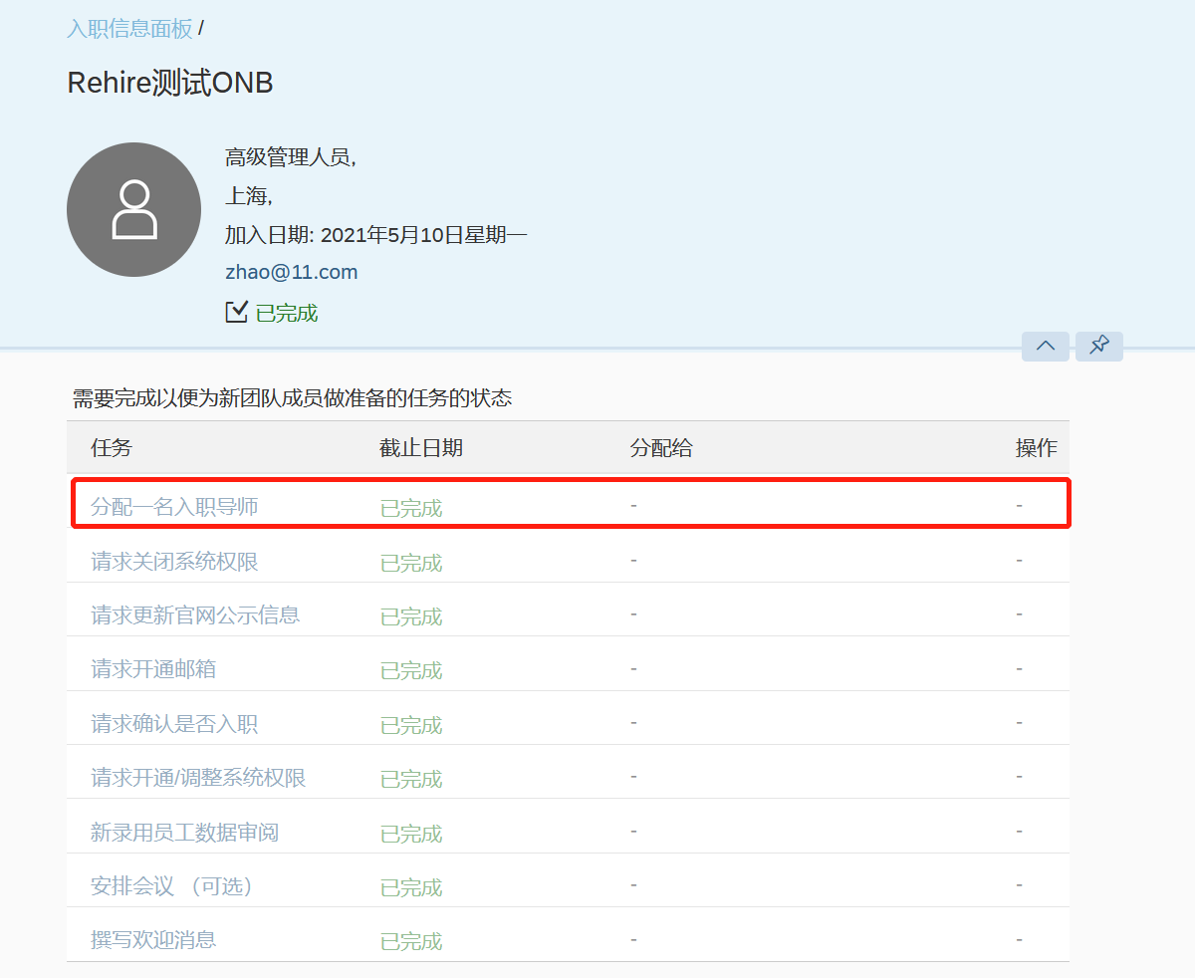
Task: Collapse the header with the up chevron
Action: pyautogui.click(x=1046, y=346)
